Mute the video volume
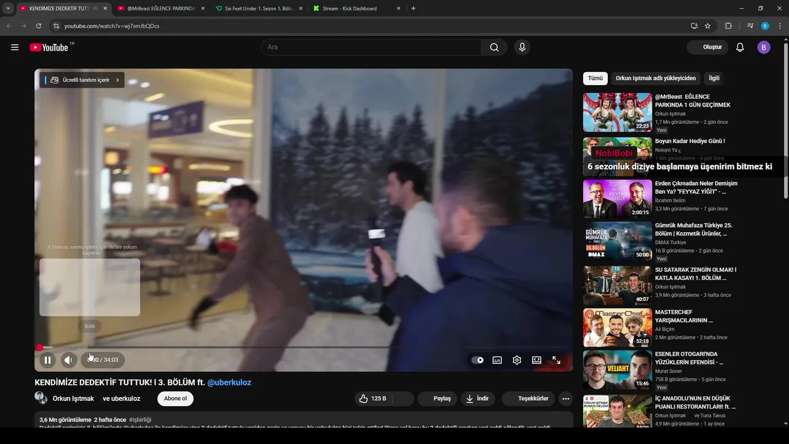789x444 pixels. [x=68, y=360]
